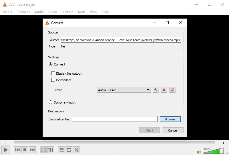The image size is (229, 155).
Task: Open the Tools menu
Action: pos(81,12)
